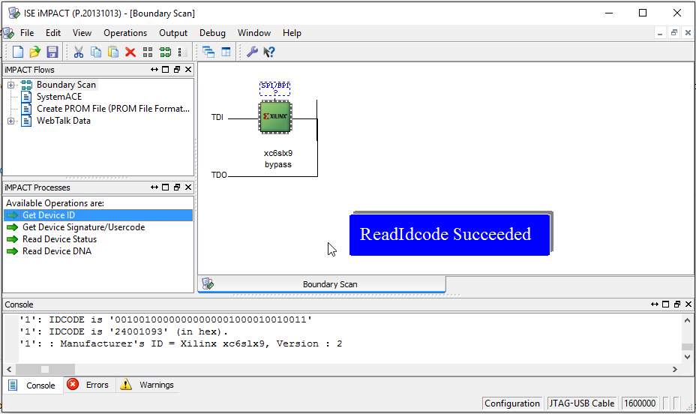The height and width of the screenshot is (414, 696).
Task: Run Read Device DNA operation
Action: point(56,251)
